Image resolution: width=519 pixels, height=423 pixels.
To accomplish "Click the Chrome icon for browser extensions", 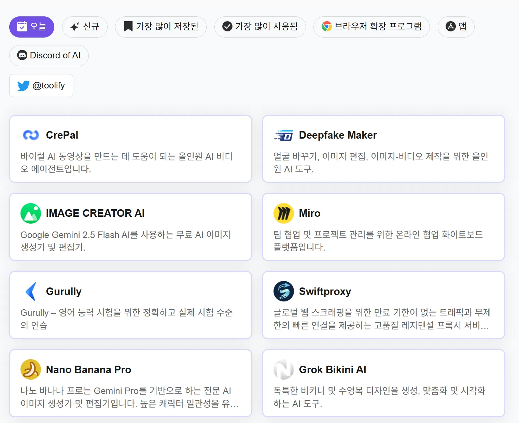I will click(x=327, y=26).
